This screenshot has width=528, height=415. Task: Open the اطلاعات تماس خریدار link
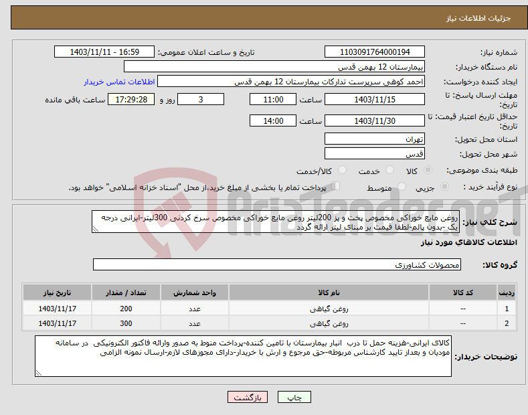point(119,82)
